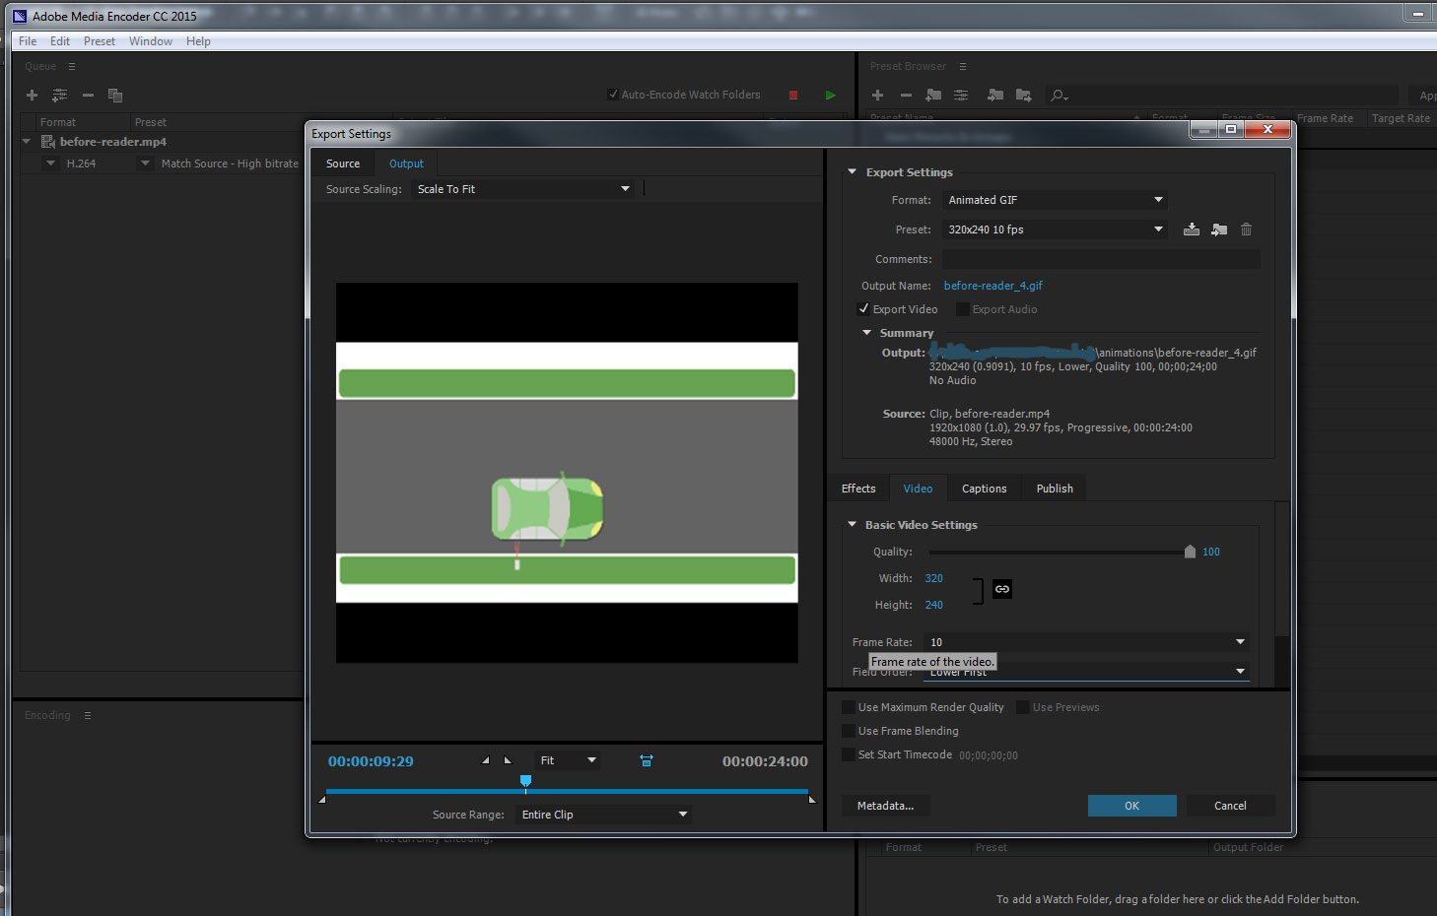Collapse before-reader.mp4 queue item
The height and width of the screenshot is (916, 1437).
tap(27, 142)
